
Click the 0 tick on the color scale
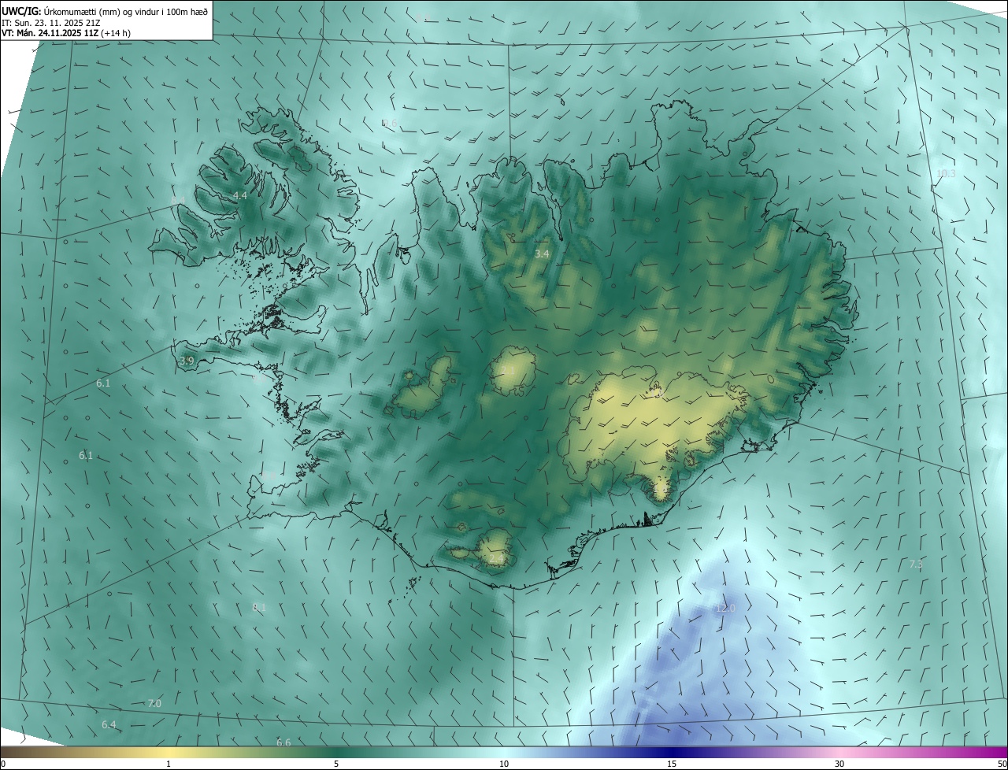pyautogui.click(x=3, y=764)
